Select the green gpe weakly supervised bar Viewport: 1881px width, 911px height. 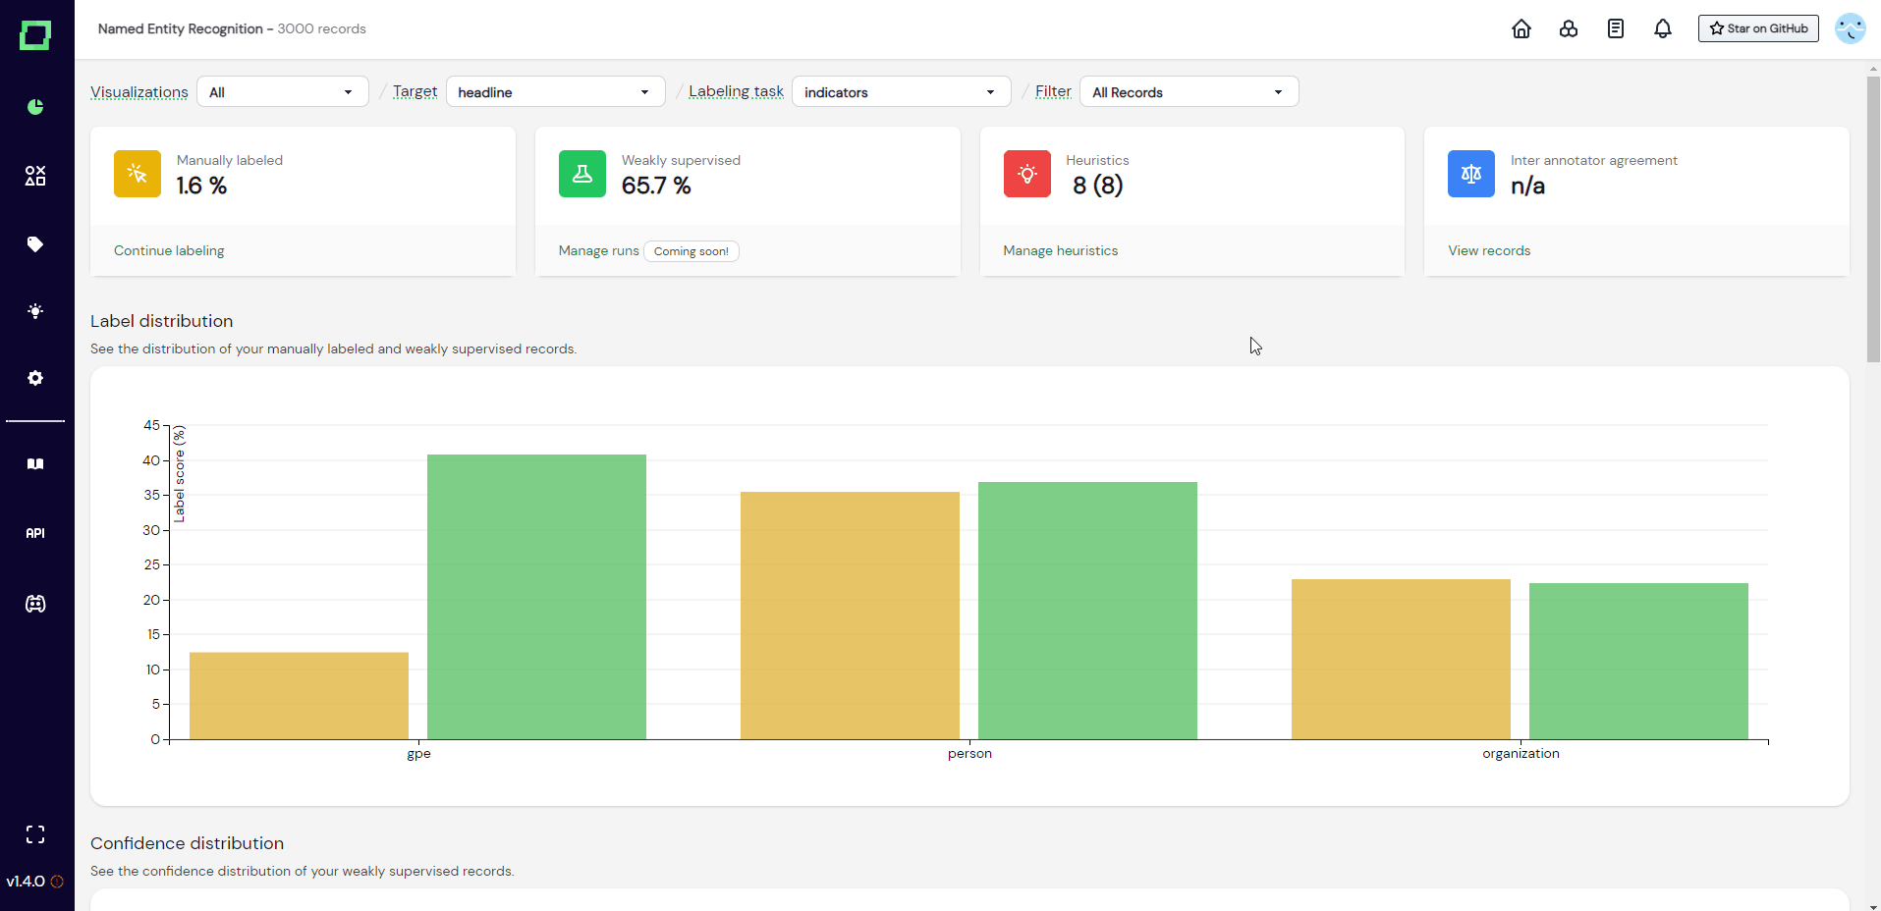pos(536,597)
